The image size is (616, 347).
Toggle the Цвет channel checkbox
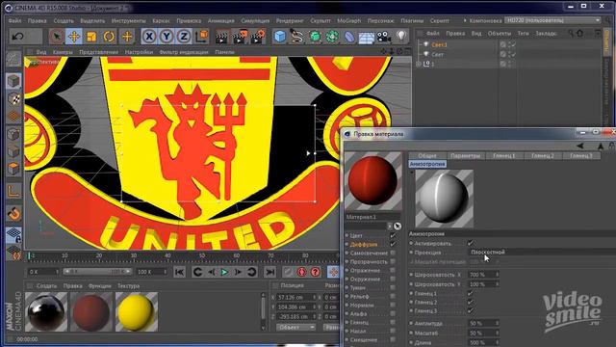[x=393, y=235]
